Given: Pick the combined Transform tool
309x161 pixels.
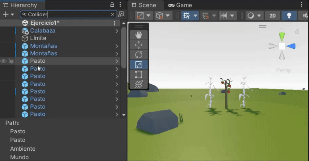Looking at the screenshot, I should 139,84.
